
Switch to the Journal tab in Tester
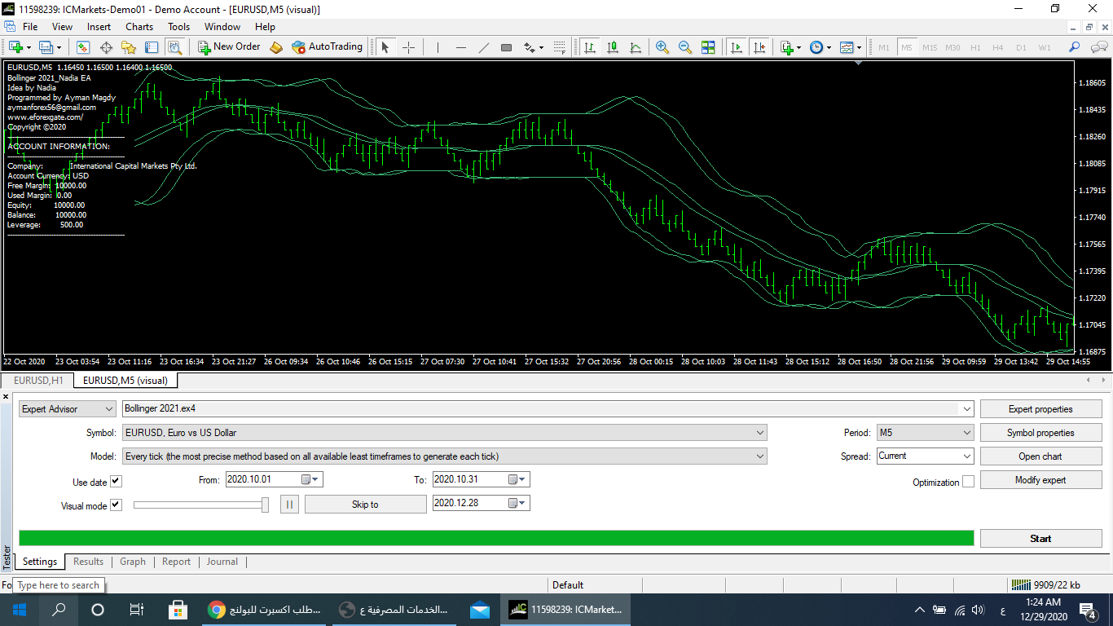222,562
